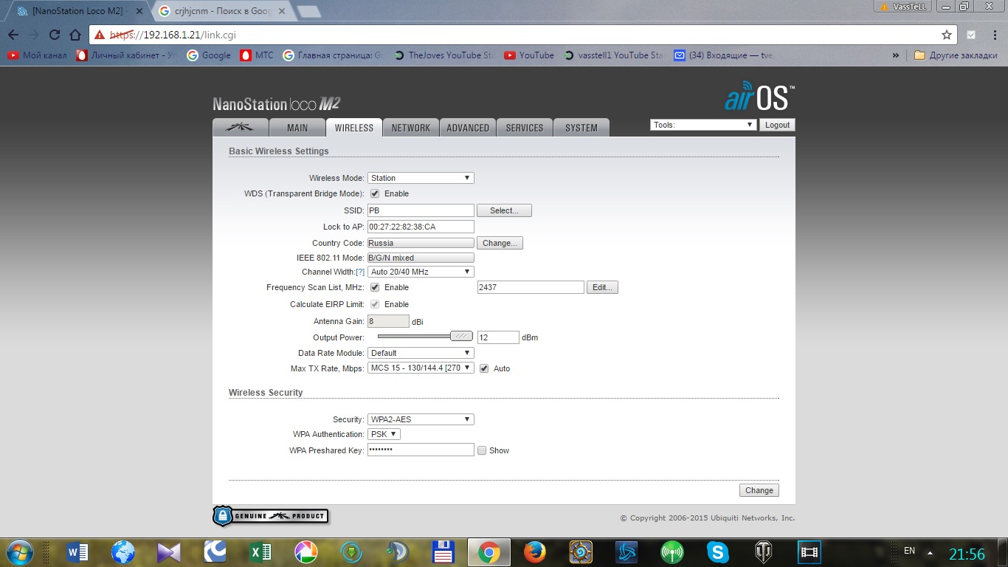The width and height of the screenshot is (1008, 567).
Task: Expand the Max TX Rate dropdown
Action: pos(421,368)
